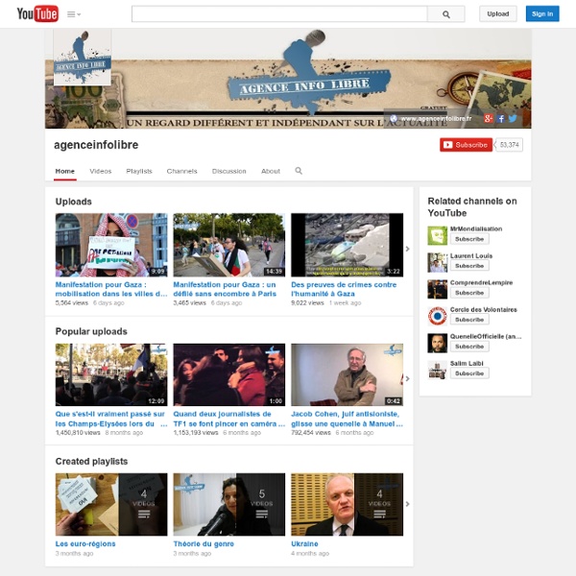Viewport: 576px width, 576px height.
Task: Expand Uploads row with right chevron
Action: tap(407, 249)
